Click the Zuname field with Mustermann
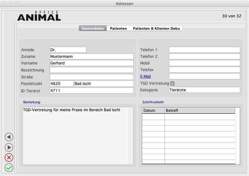 pyautogui.click(x=91, y=57)
